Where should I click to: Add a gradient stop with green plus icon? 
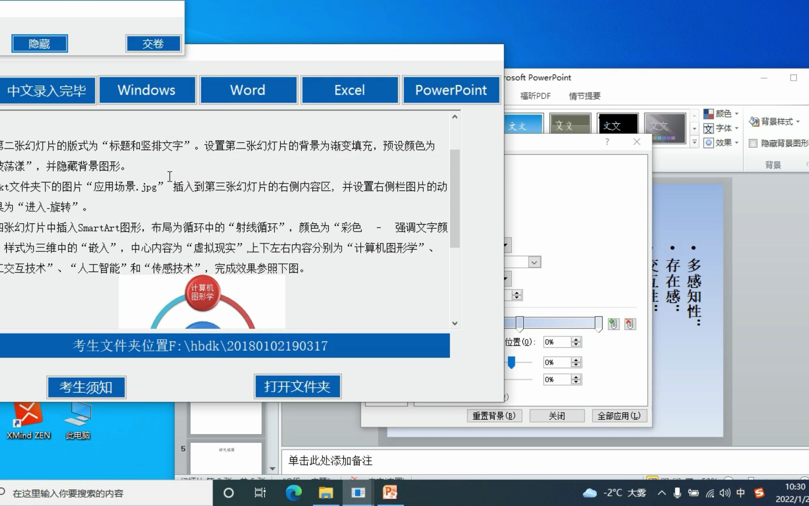[x=614, y=324]
